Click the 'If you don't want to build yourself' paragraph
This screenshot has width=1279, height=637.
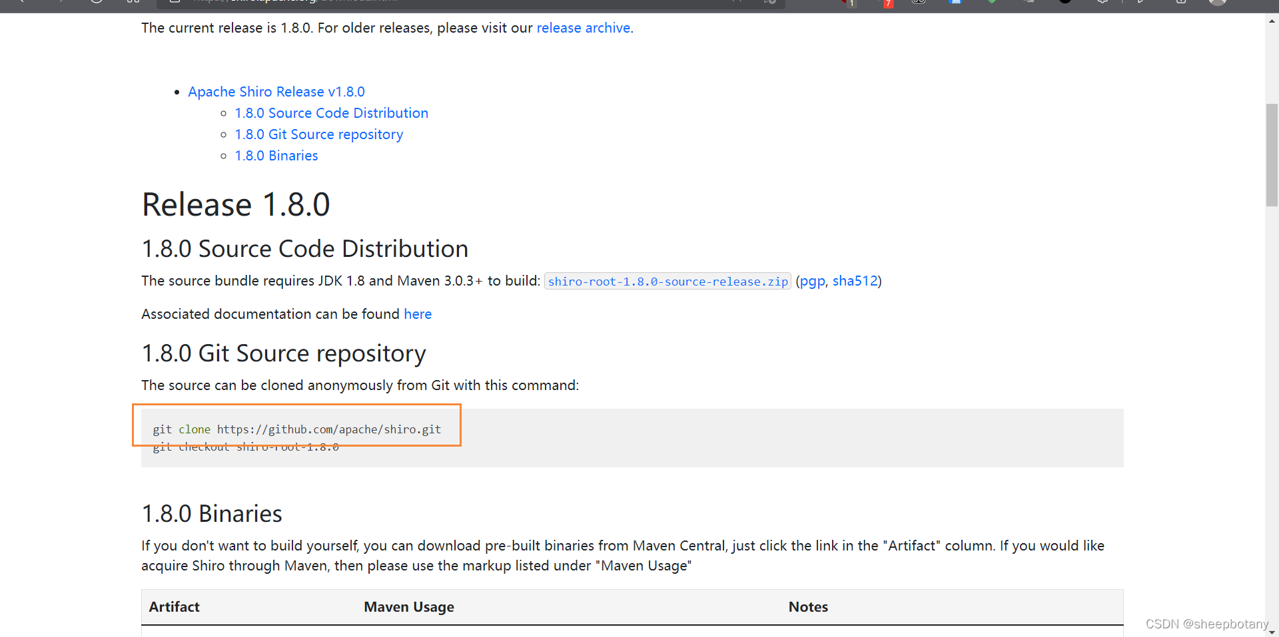(x=623, y=556)
